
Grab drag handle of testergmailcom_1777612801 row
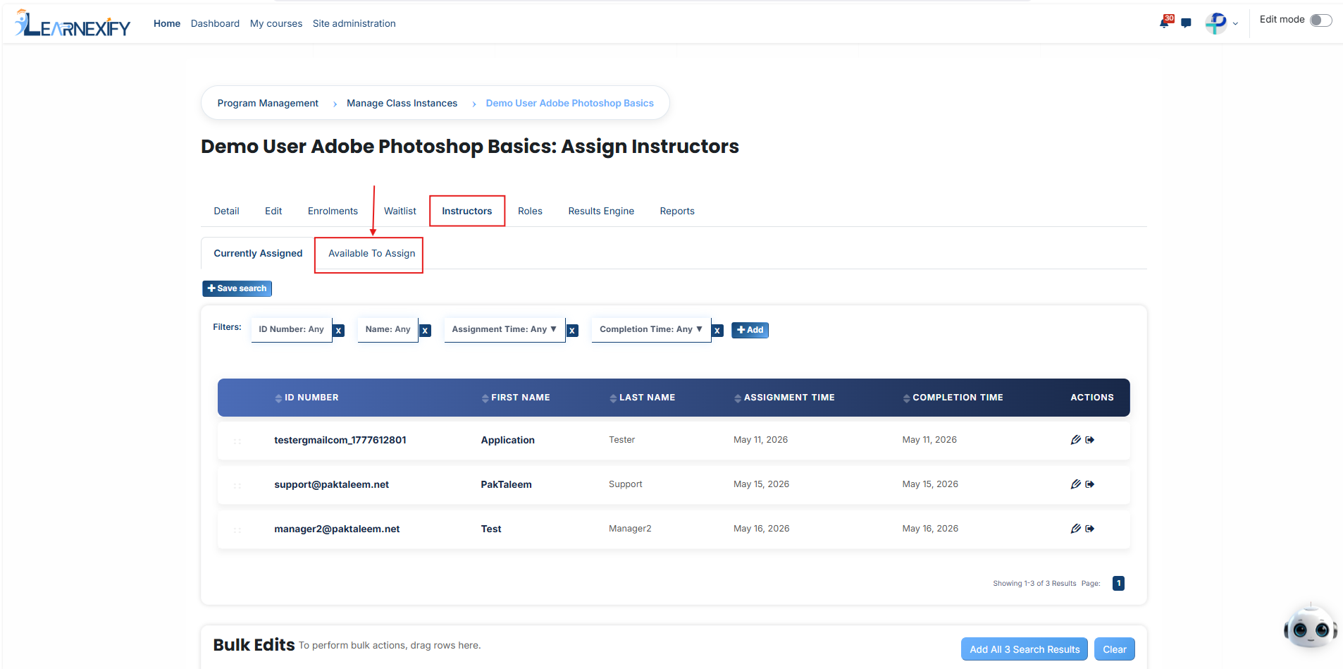(x=237, y=441)
